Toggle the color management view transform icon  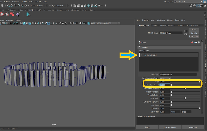[x=89, y=23]
